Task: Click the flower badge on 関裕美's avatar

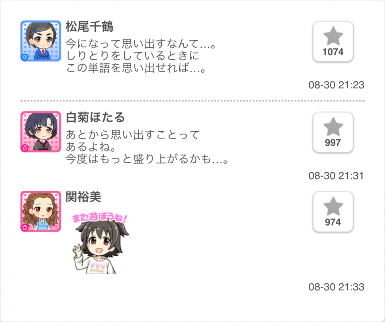Action: 25,228
